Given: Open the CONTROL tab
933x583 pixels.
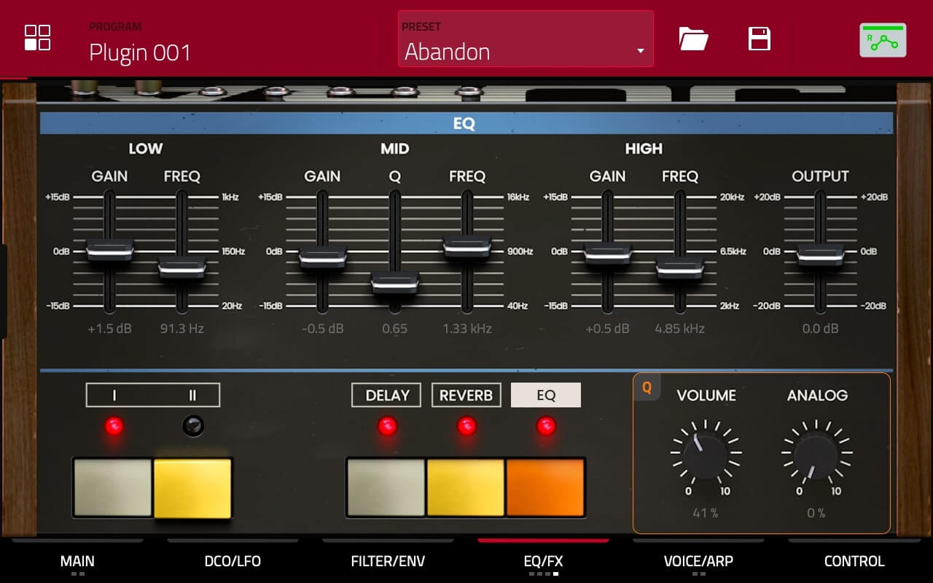Looking at the screenshot, I should click(x=854, y=561).
